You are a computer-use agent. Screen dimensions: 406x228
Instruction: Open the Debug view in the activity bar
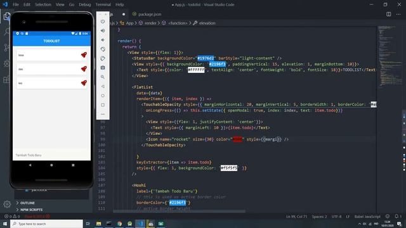(x=7, y=63)
